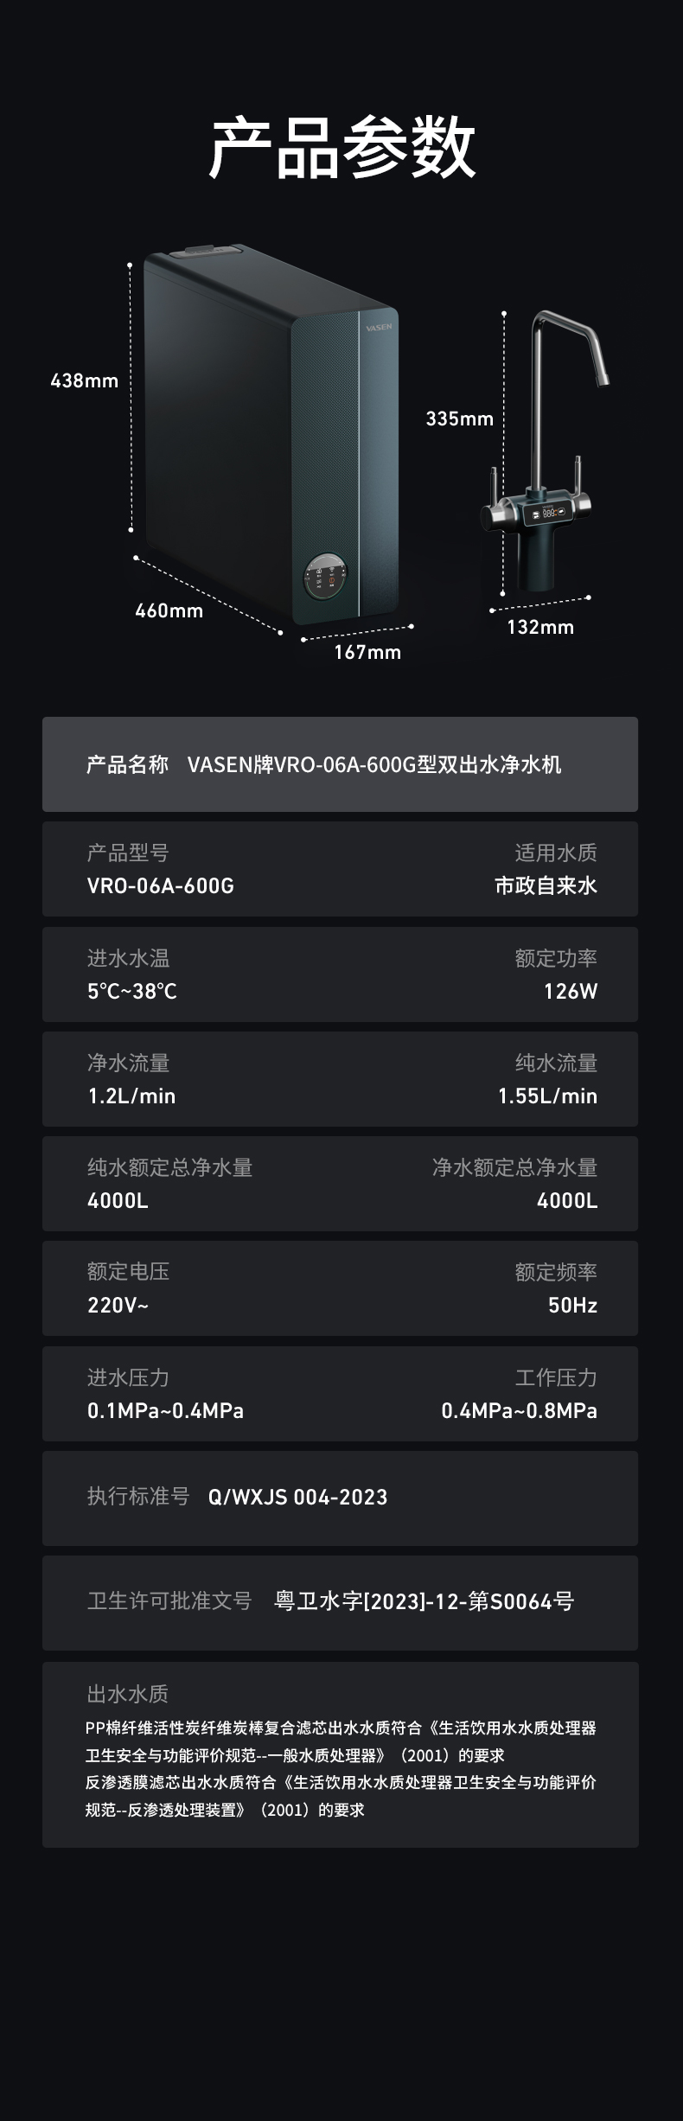Click the 132mm faucet width label
The image size is (683, 2121).
pos(540,627)
